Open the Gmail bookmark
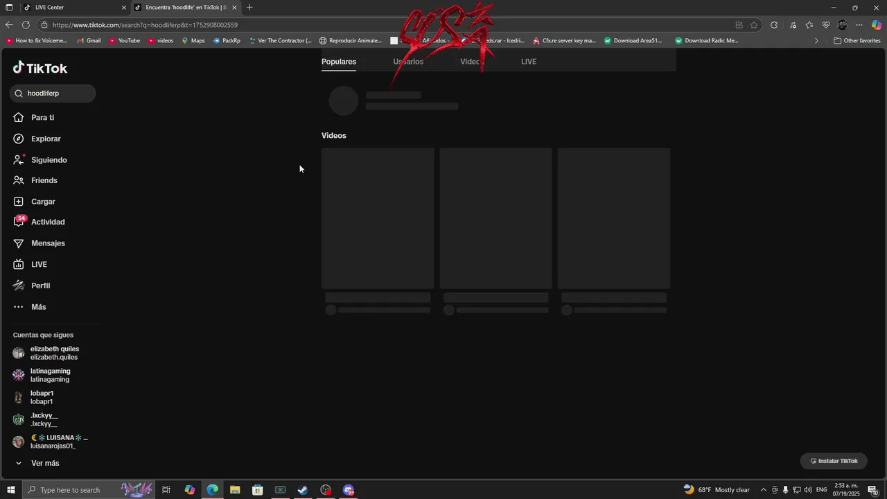Screen dimensions: 887x499 point(89,41)
